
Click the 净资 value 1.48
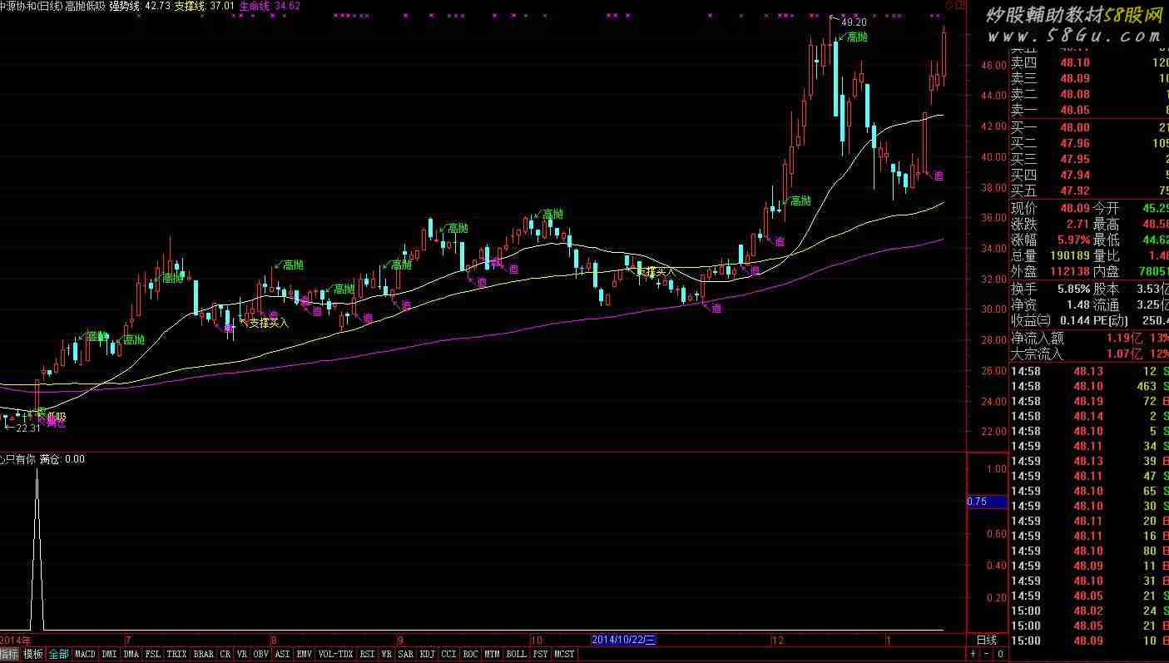(1078, 304)
